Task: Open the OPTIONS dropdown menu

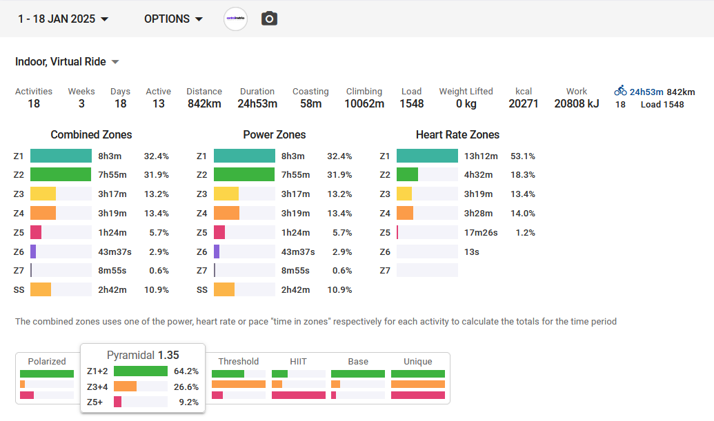Action: coord(173,19)
